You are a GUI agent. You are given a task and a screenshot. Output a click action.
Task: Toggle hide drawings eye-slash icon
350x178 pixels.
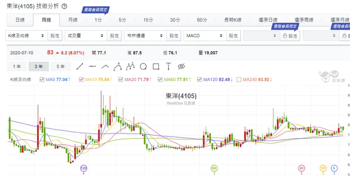pos(182,67)
